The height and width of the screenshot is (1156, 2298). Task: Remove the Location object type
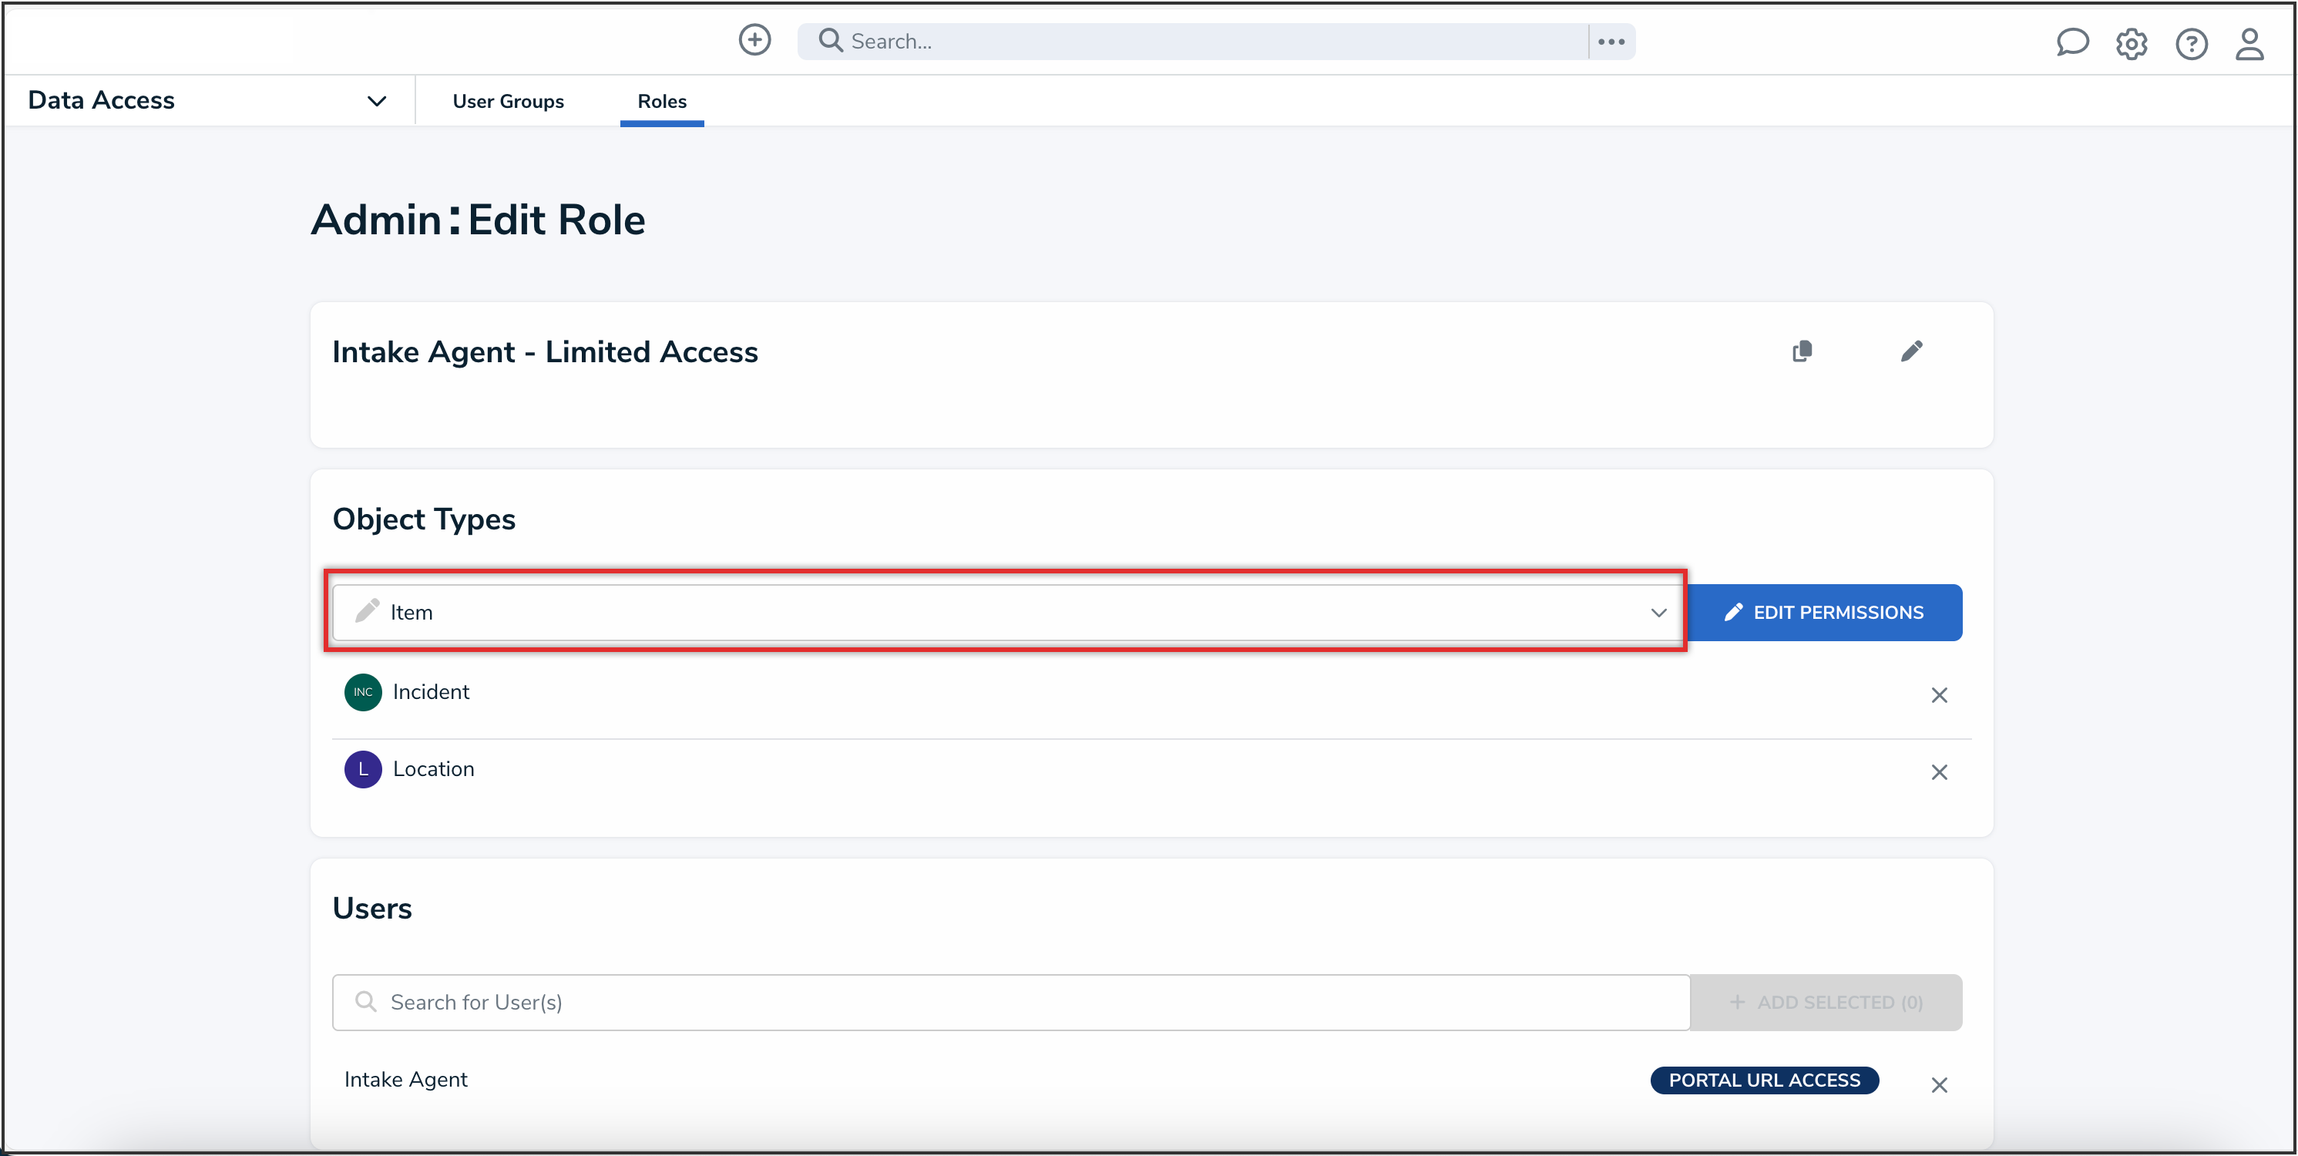1938,772
